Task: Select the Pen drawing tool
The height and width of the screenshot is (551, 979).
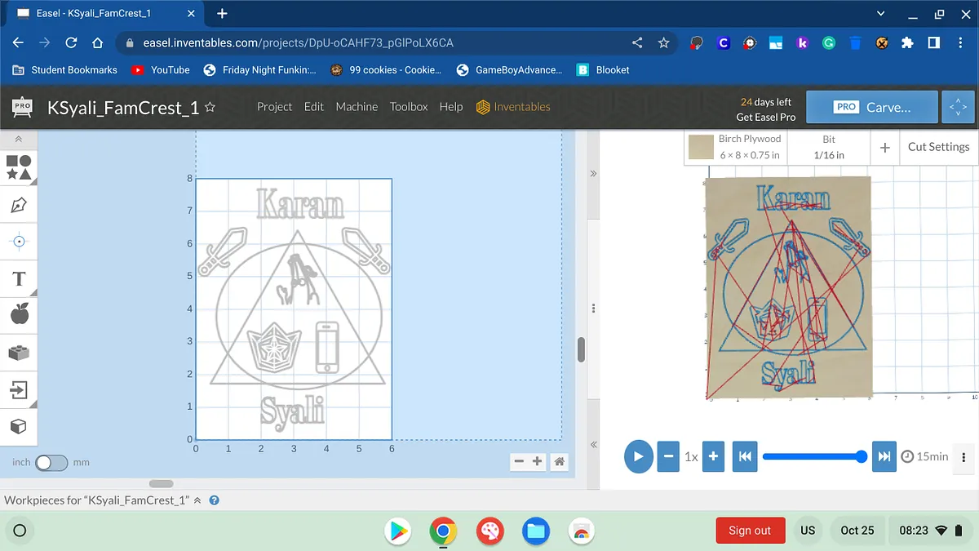Action: point(19,205)
